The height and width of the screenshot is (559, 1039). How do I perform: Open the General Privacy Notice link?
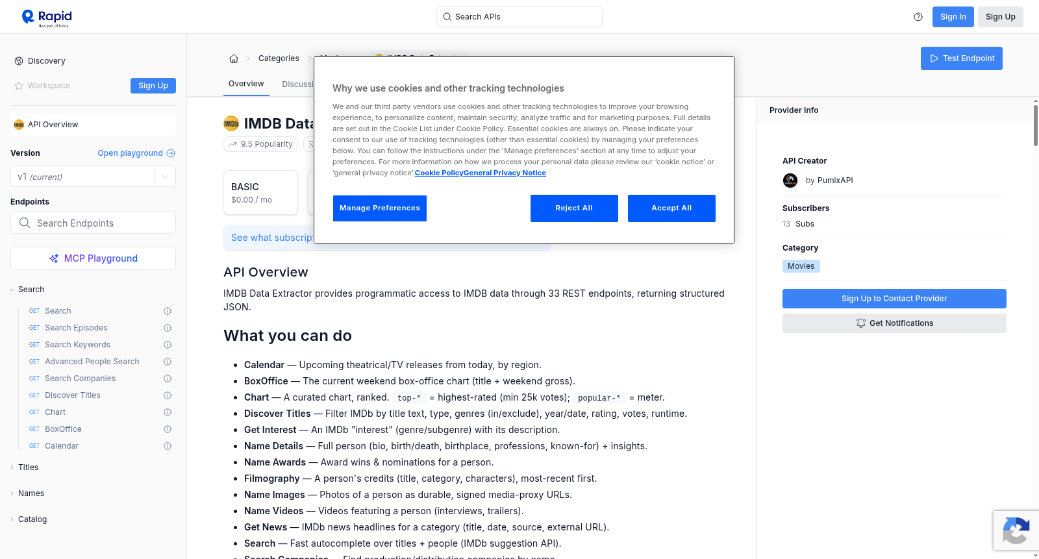pos(505,173)
